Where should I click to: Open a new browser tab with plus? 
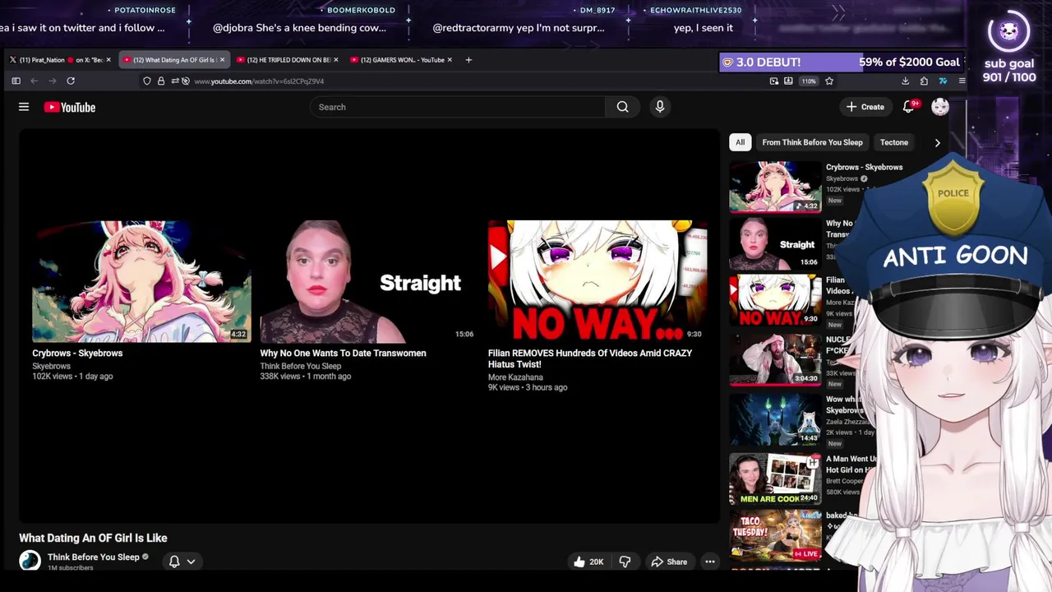coord(468,60)
